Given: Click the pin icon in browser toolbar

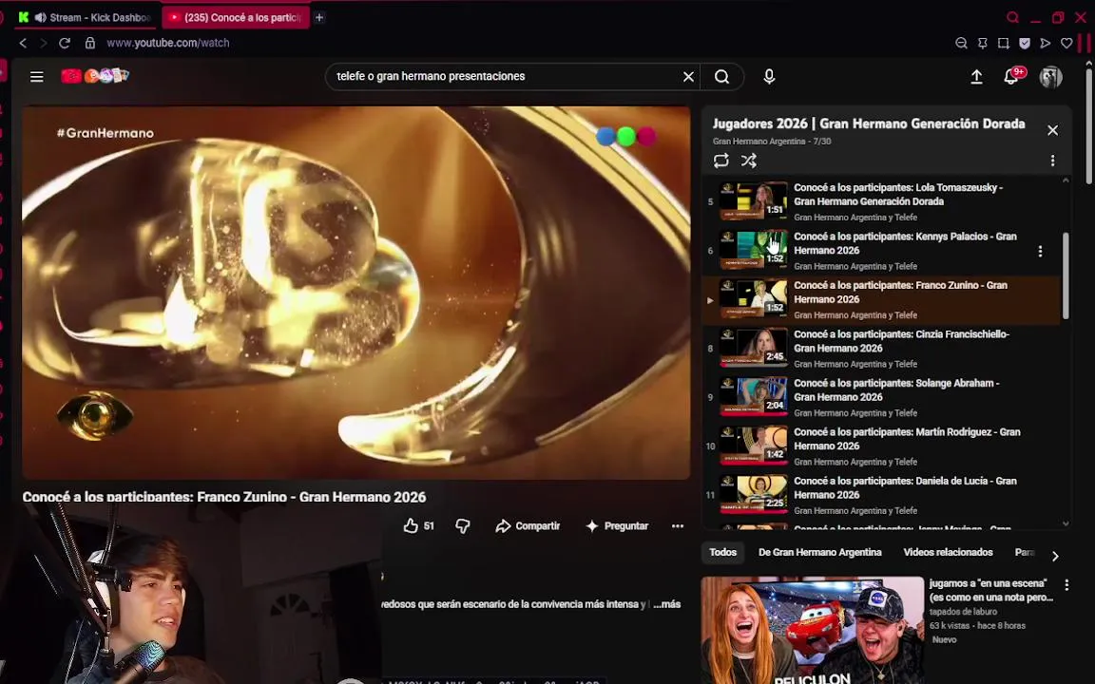Looking at the screenshot, I should click(x=983, y=44).
